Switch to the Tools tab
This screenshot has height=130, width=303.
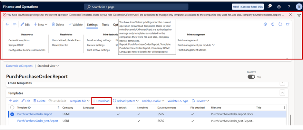click(105, 25)
